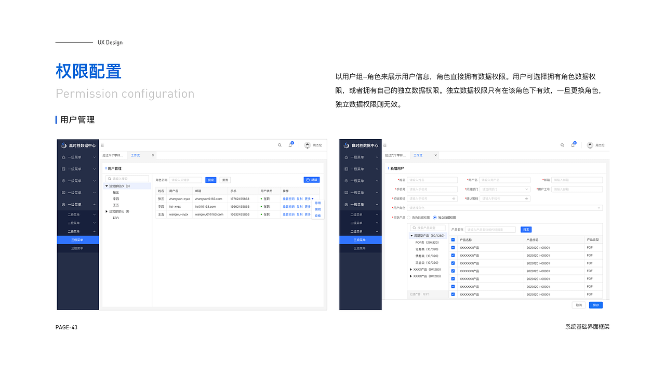This screenshot has height=374, width=665.
Task: Switch to 工作流 tab in user management screen
Action: coord(136,155)
